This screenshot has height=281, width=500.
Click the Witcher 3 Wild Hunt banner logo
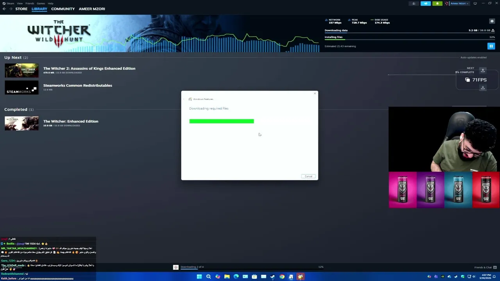click(x=59, y=33)
